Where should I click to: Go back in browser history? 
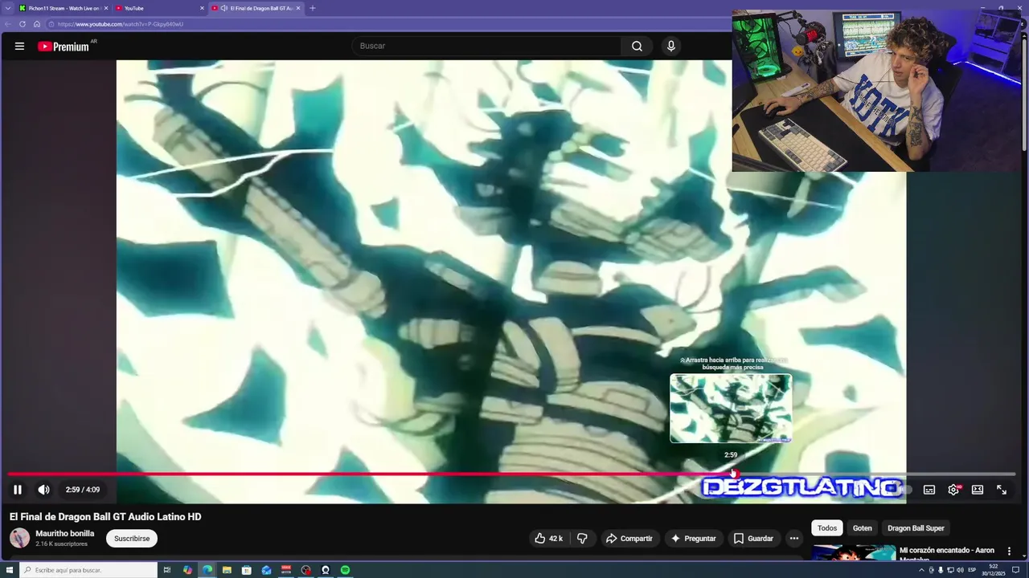tap(8, 24)
